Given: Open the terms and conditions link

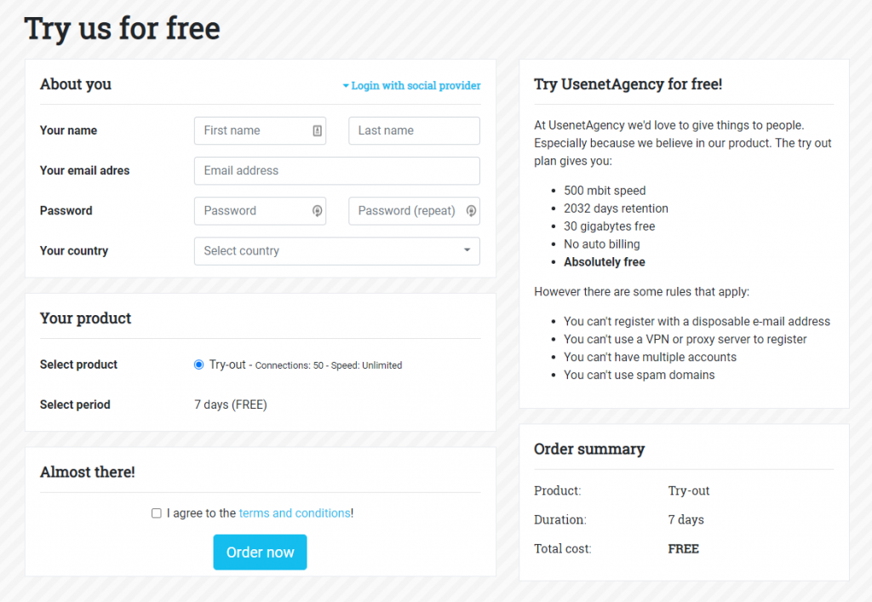Looking at the screenshot, I should click(294, 513).
